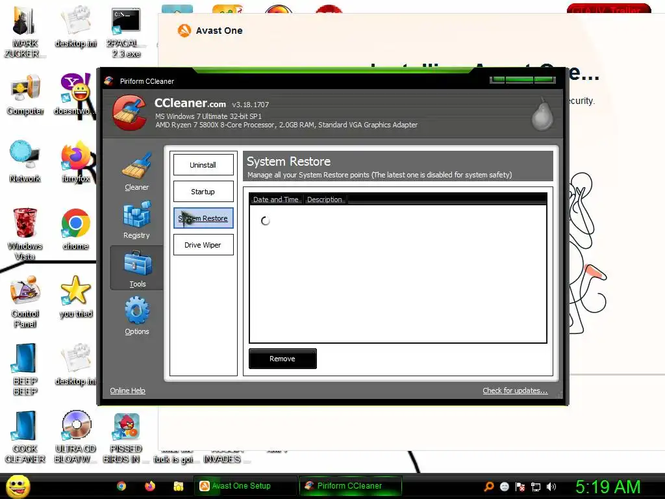Select the BEEP BEEP desktop icon

point(25,369)
